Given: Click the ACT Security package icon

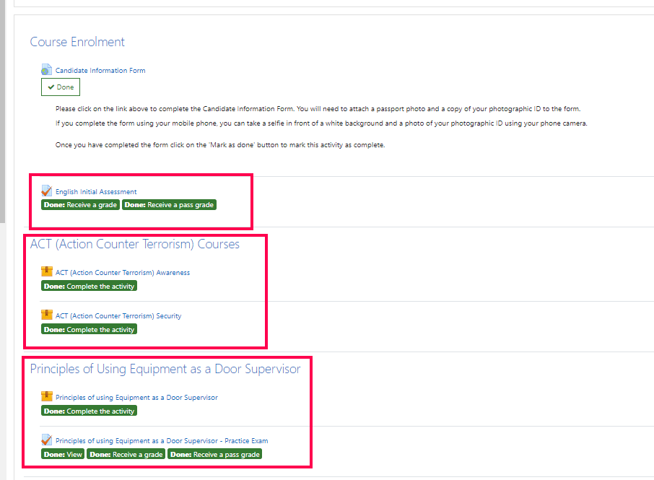Looking at the screenshot, I should (47, 315).
